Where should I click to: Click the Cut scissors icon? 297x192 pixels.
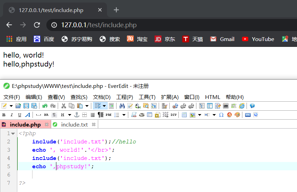coord(64,106)
